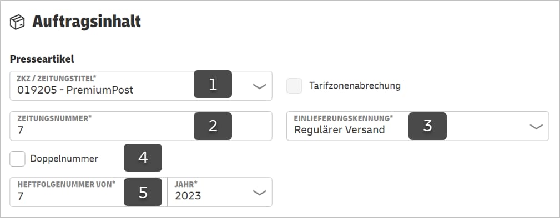560x218 pixels.
Task: Click the number 5 callout badge
Action: point(143,193)
